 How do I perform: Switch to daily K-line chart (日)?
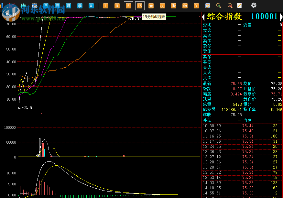(46, 5)
